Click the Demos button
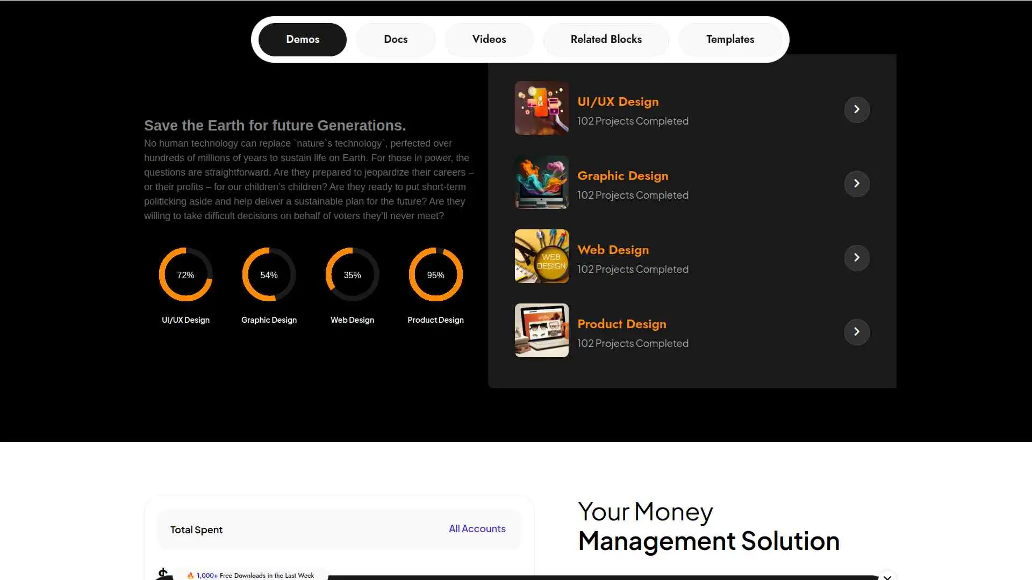Image resolution: width=1032 pixels, height=580 pixels. [x=302, y=39]
